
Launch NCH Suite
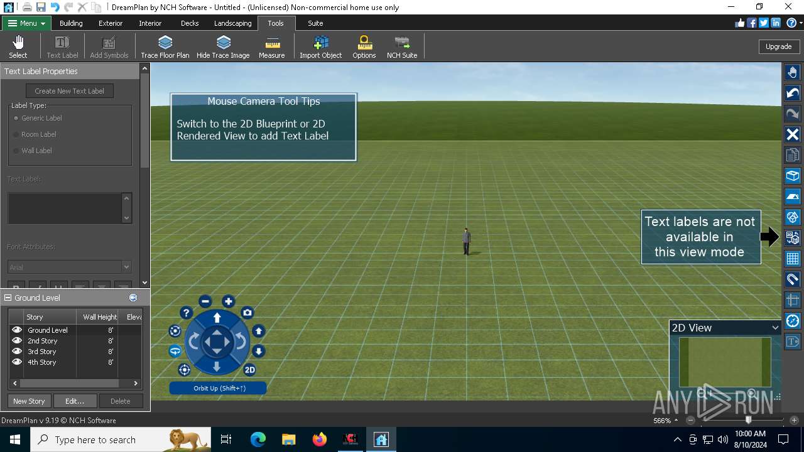click(x=402, y=47)
